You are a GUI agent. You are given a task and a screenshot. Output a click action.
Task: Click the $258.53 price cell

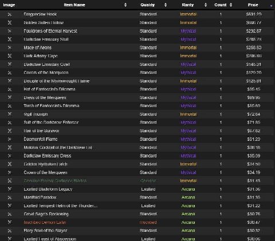pos(254,48)
